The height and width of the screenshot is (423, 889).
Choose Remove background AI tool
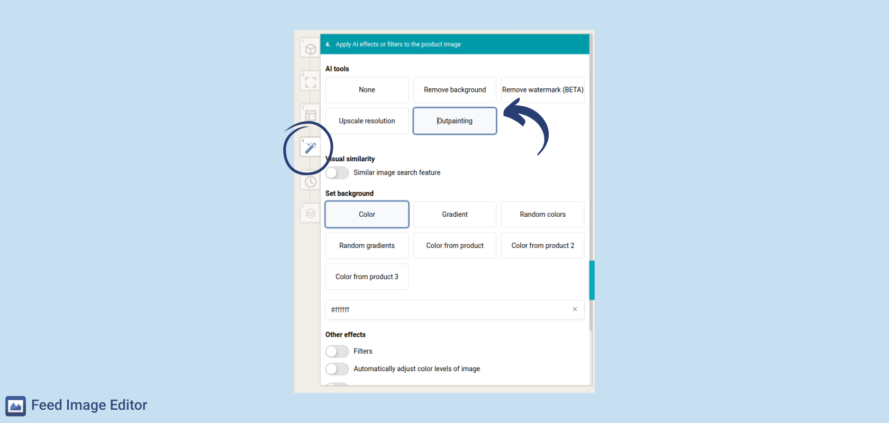455,90
